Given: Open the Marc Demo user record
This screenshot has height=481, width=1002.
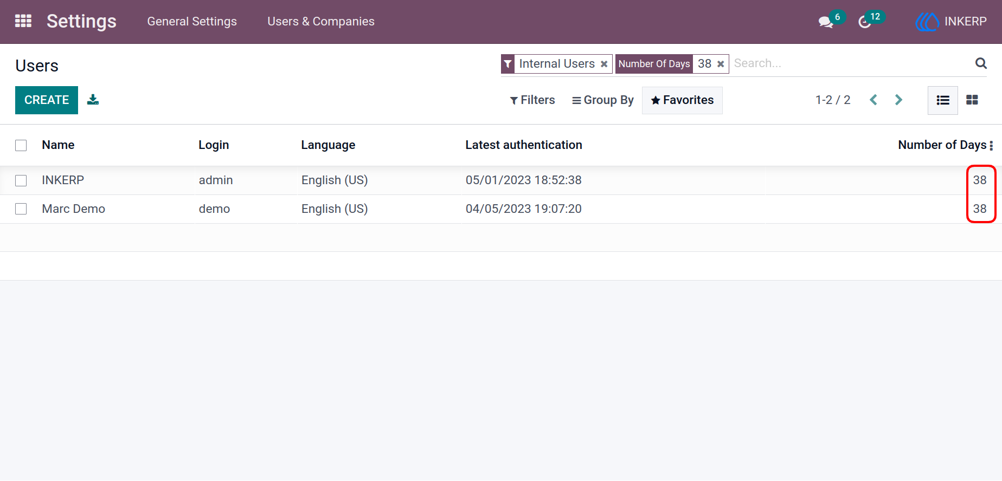Looking at the screenshot, I should pos(74,209).
